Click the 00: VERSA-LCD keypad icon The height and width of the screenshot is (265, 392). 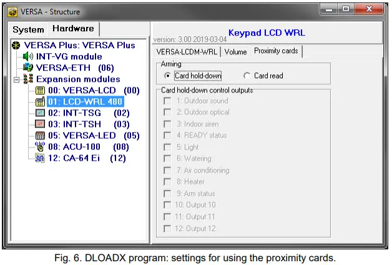[40, 91]
